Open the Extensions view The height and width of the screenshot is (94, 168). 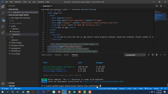(3, 33)
